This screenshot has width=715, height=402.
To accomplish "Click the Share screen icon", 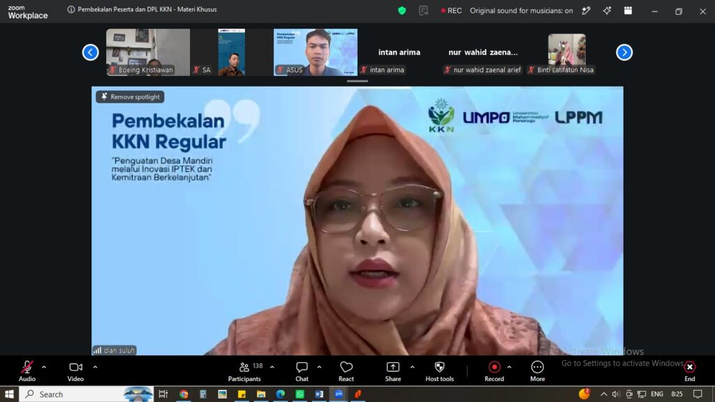I will [392, 367].
